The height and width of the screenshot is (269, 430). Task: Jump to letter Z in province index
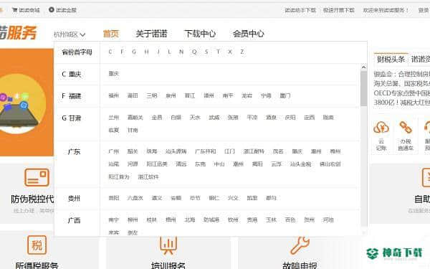[242, 52]
